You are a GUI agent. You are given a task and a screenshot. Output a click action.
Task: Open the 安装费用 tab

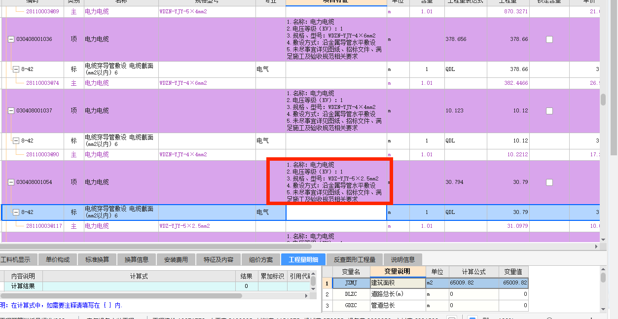tap(176, 259)
